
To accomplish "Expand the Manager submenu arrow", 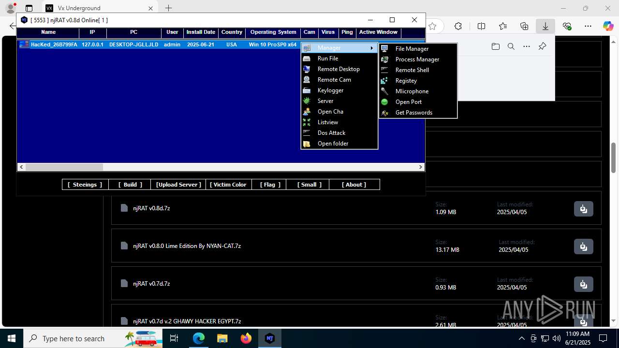I will (372, 48).
